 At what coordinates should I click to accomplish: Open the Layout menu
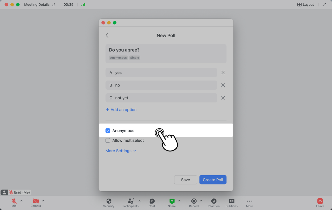[306, 5]
